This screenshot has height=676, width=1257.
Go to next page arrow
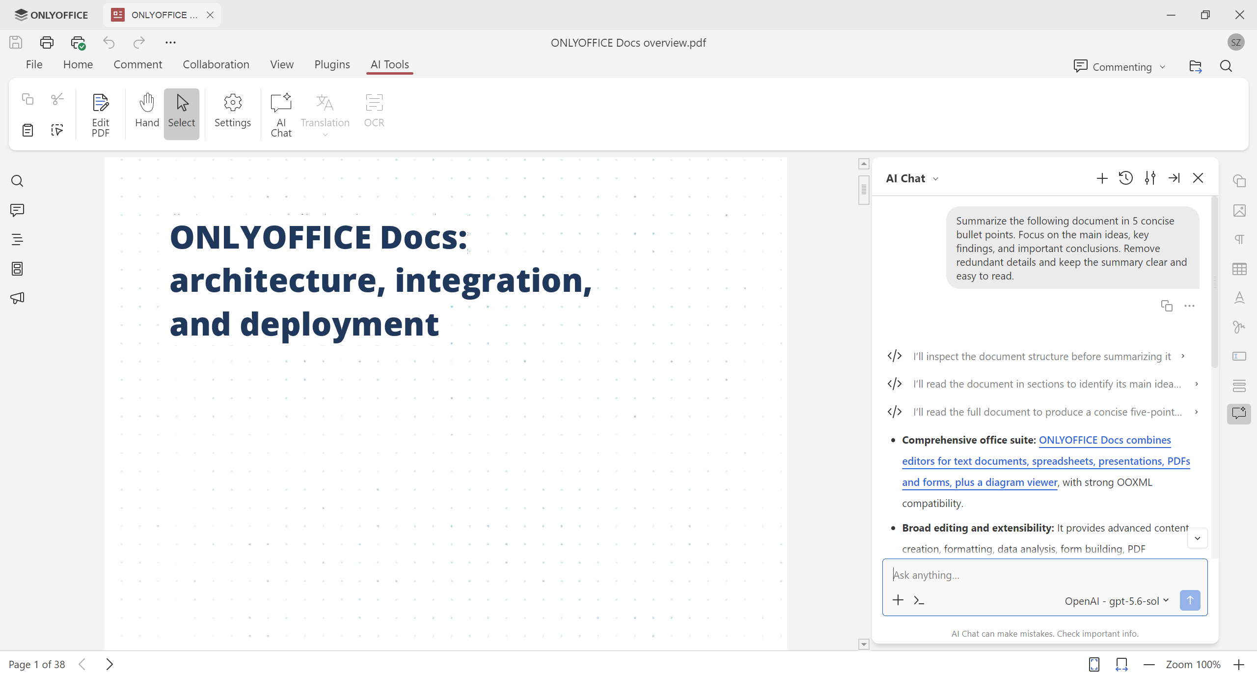click(x=109, y=664)
